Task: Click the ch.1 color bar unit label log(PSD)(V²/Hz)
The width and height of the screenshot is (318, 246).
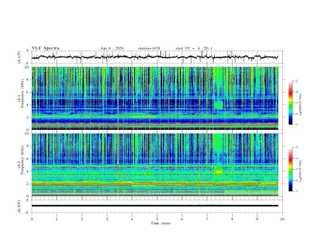Action: (x=301, y=105)
